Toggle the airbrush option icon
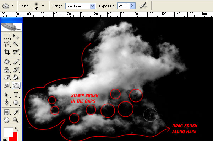The height and width of the screenshot is (141, 213). pyautogui.click(x=143, y=6)
